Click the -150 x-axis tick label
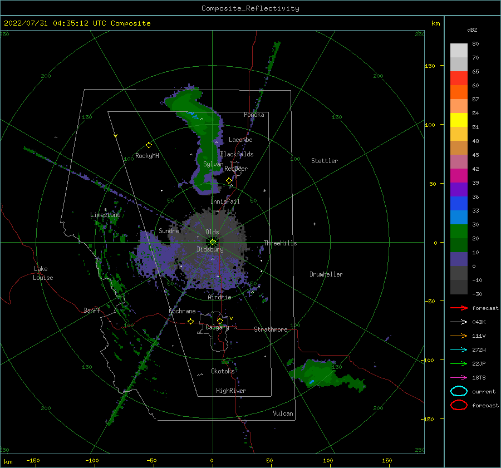Image resolution: width=501 pixels, height=468 pixels. click(33, 460)
